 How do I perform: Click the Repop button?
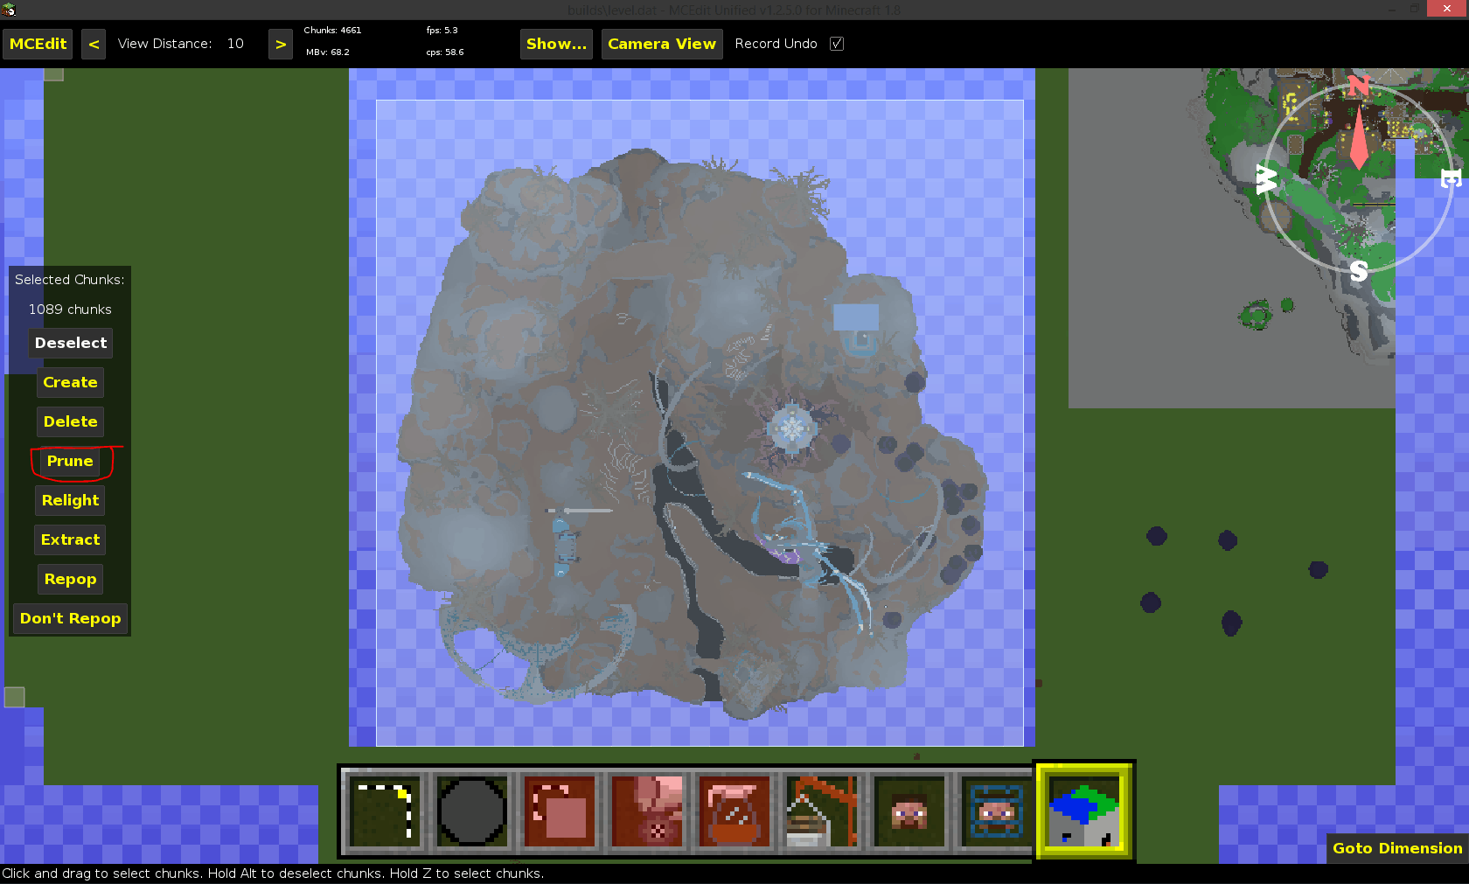tap(70, 579)
